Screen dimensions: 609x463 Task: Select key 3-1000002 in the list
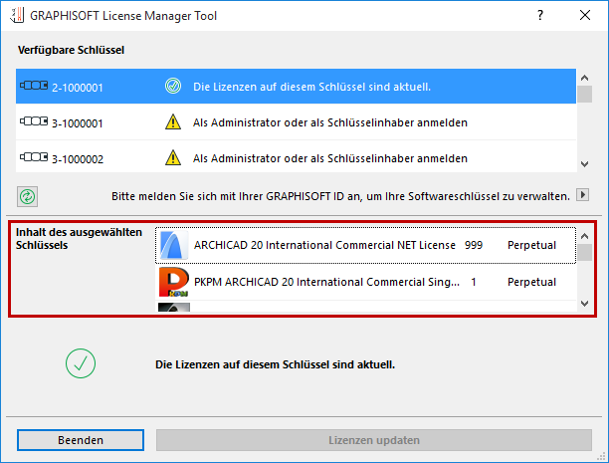(299, 158)
